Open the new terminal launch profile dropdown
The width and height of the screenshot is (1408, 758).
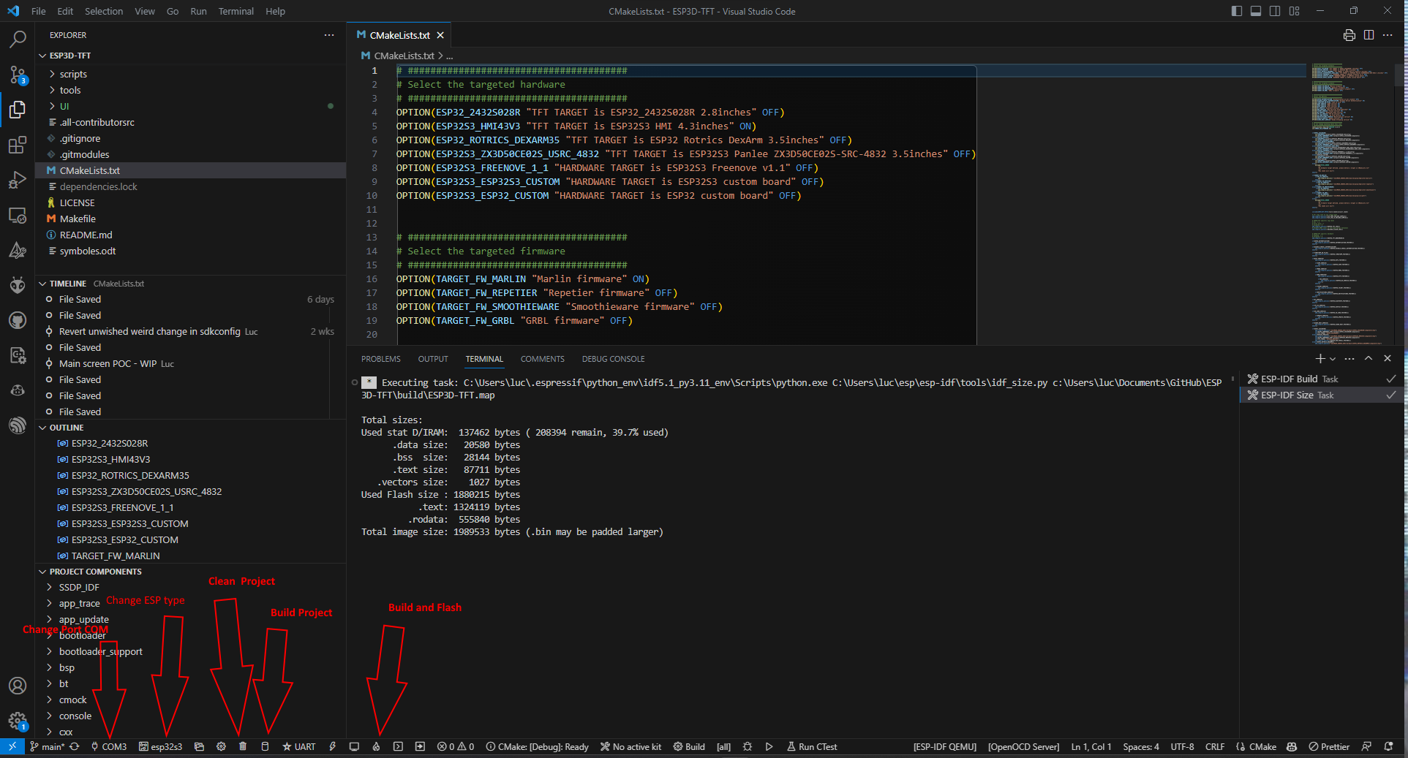(1333, 359)
